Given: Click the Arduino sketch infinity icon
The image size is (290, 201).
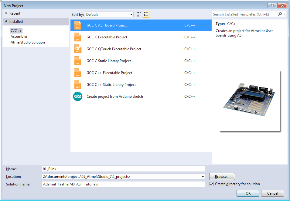Looking at the screenshot, I should coord(78,97).
